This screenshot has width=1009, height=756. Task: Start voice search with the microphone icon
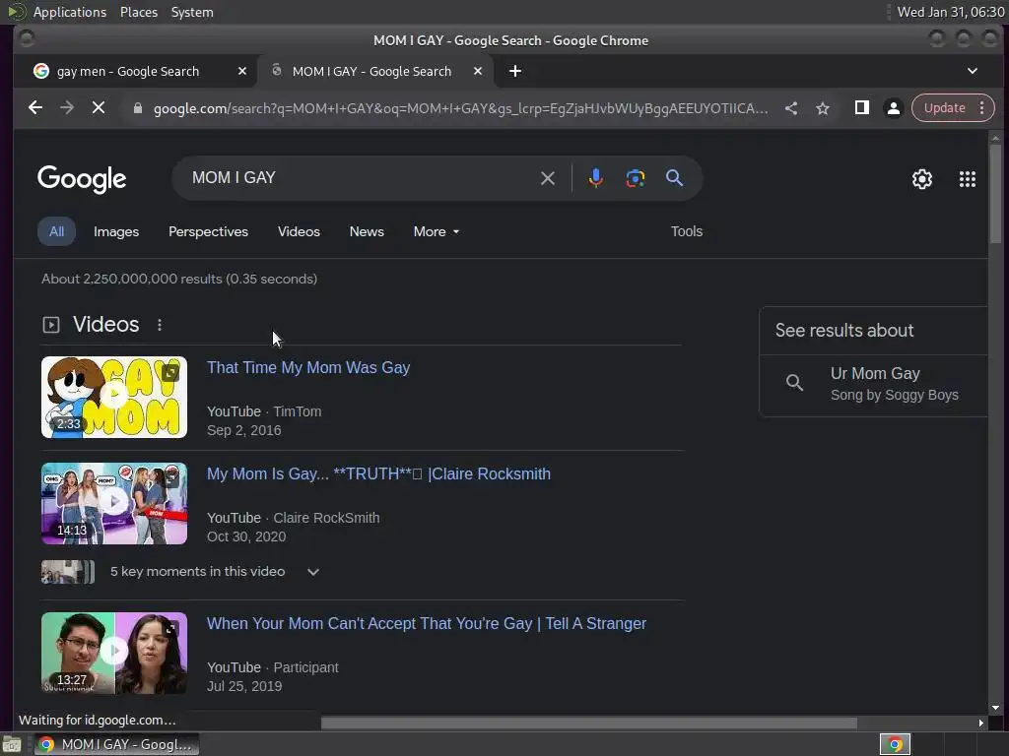point(596,178)
